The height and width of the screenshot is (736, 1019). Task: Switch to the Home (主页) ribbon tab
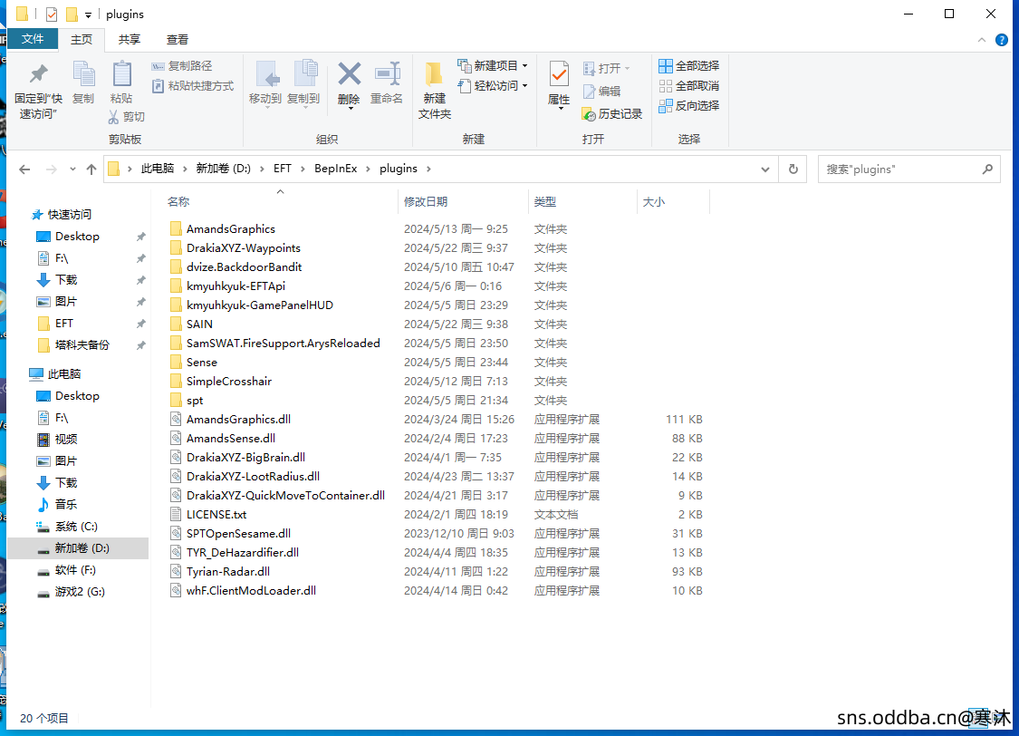click(82, 40)
